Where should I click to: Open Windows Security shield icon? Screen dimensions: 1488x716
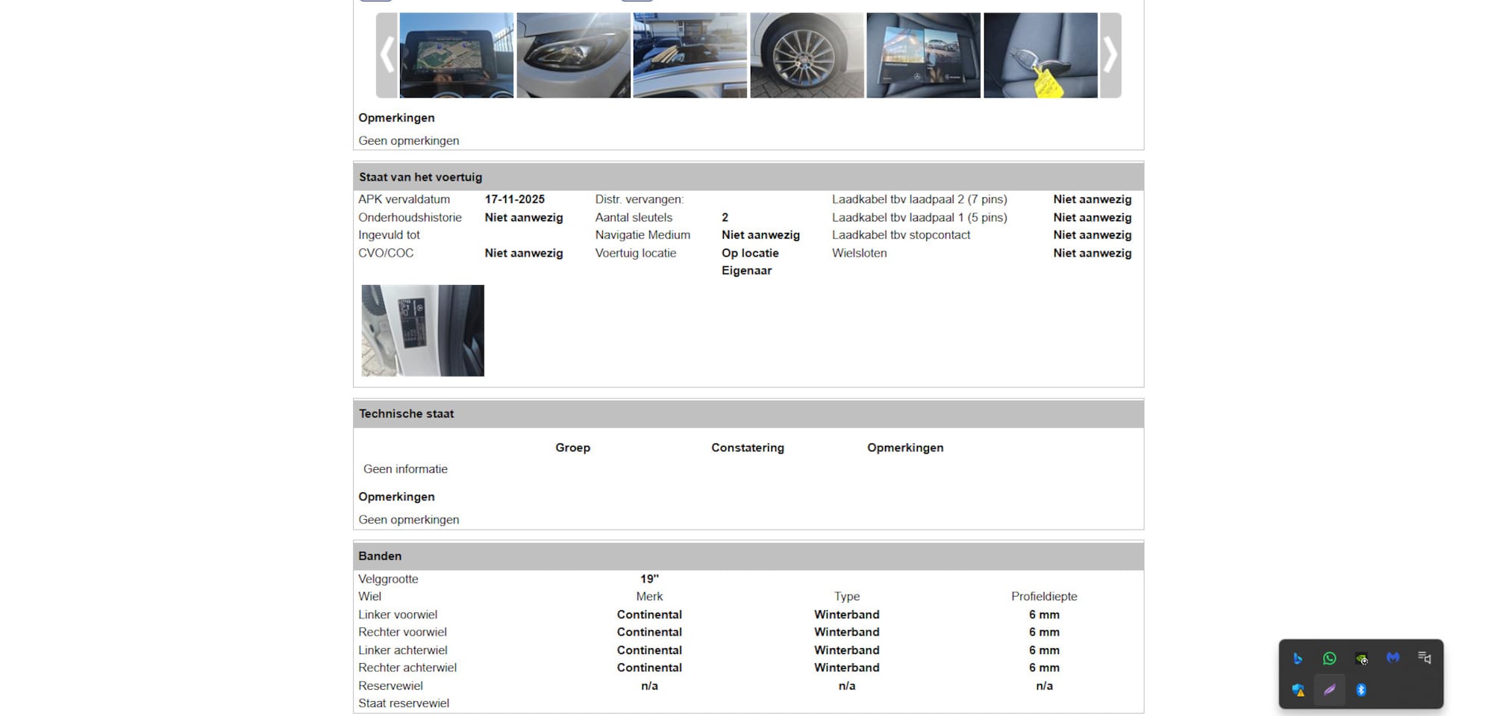[1298, 690]
